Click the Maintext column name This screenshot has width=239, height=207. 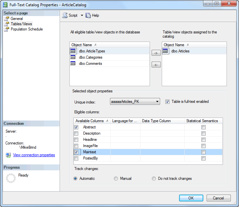(x=89, y=152)
